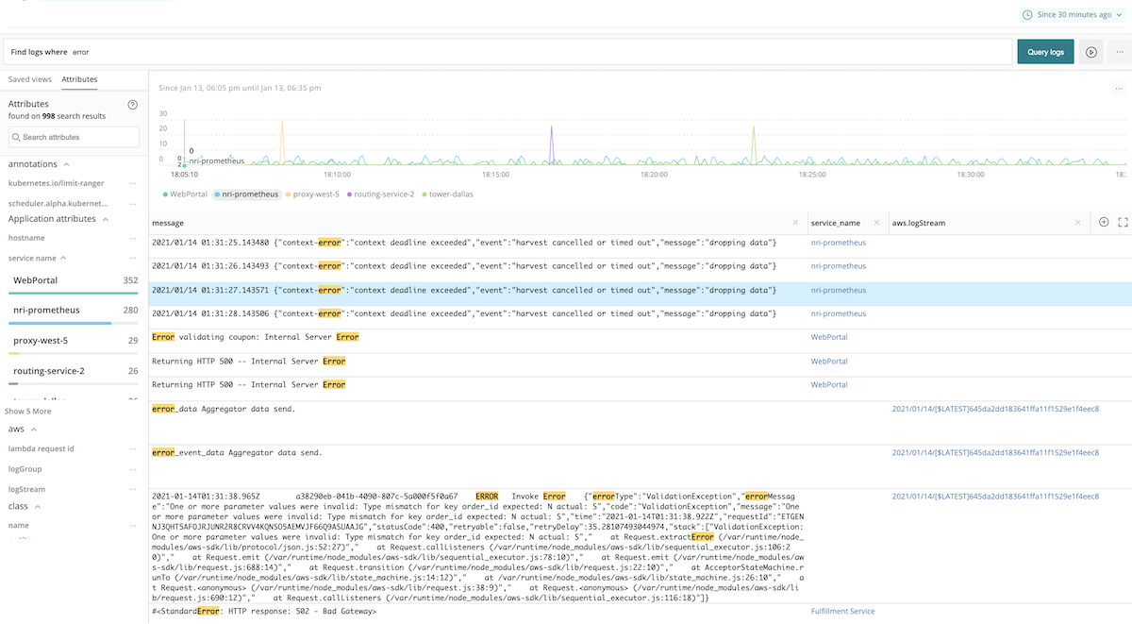Toggle WebPortal series in chart legend
Viewport: 1132px width, 624px height.
coord(185,194)
